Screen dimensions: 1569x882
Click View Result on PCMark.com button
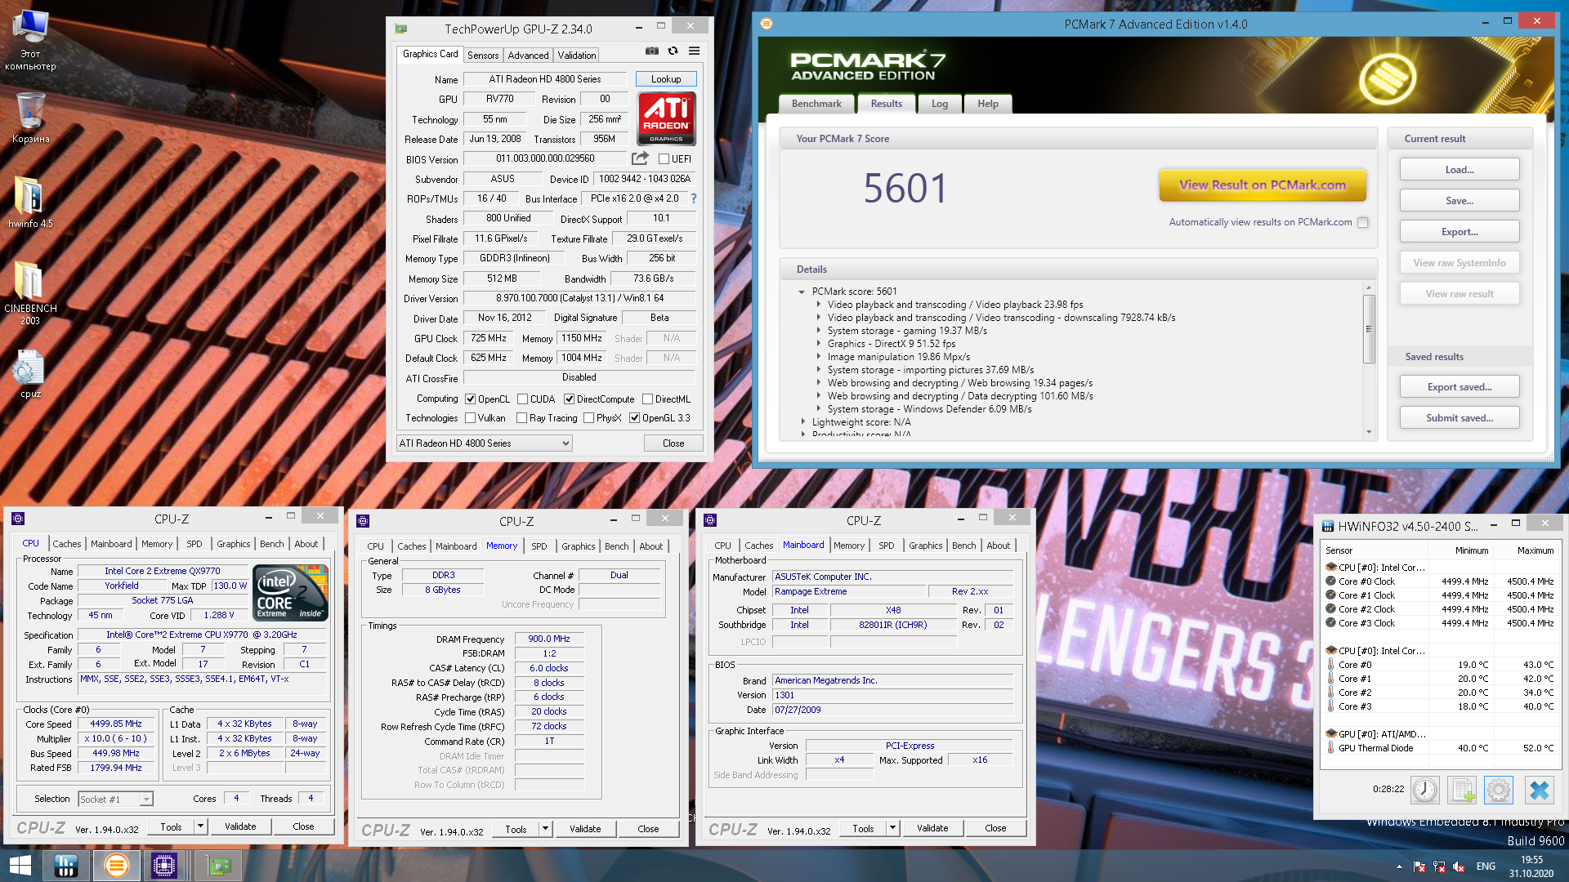pos(1263,185)
